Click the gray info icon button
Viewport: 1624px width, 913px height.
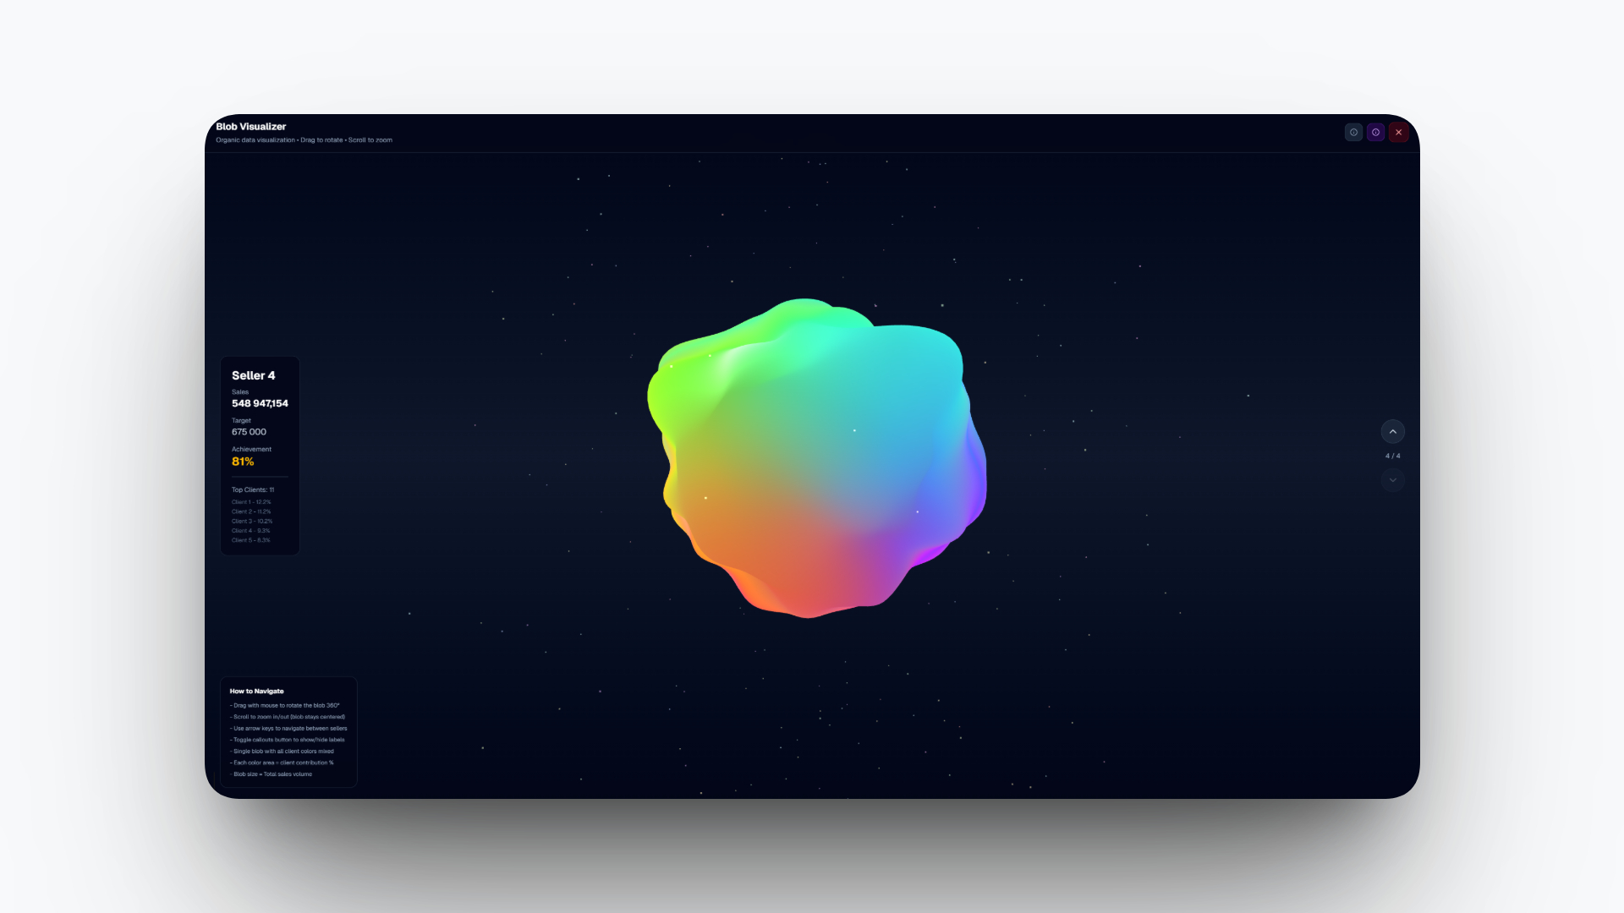[1353, 133]
